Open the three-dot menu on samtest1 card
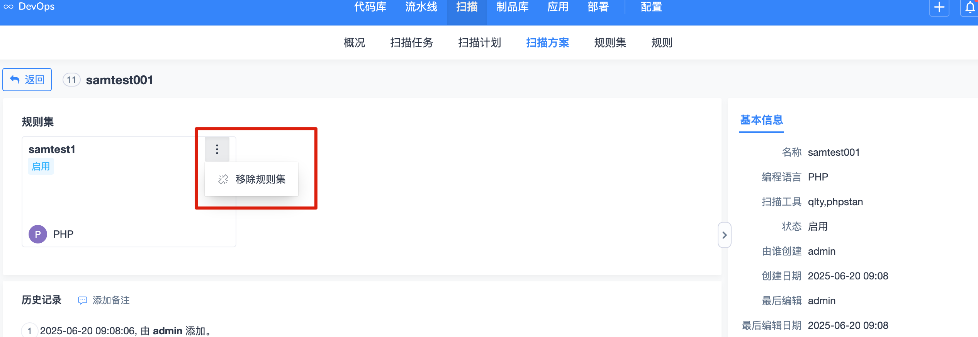This screenshot has height=337, width=978. point(217,149)
